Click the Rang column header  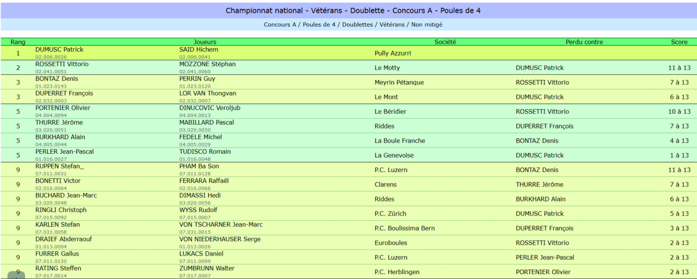coord(18,42)
